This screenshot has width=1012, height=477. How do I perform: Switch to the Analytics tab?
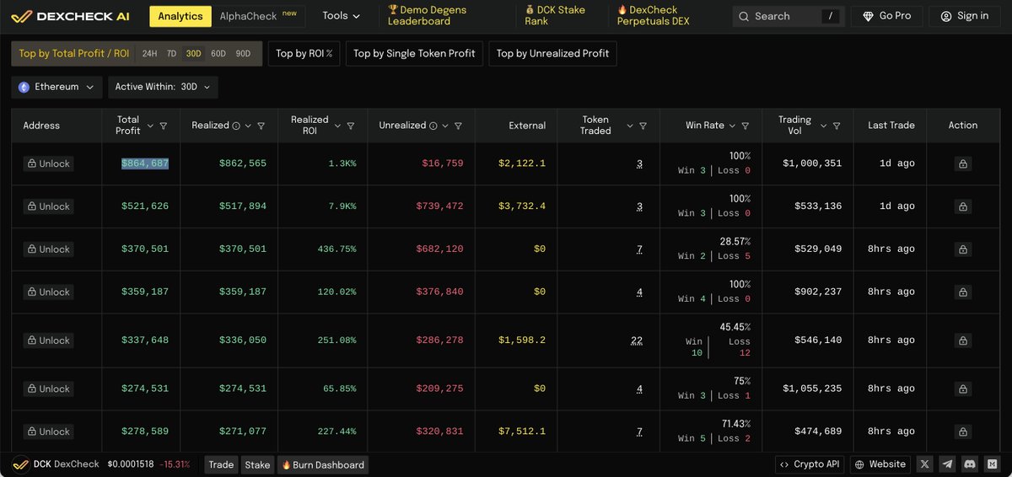180,16
